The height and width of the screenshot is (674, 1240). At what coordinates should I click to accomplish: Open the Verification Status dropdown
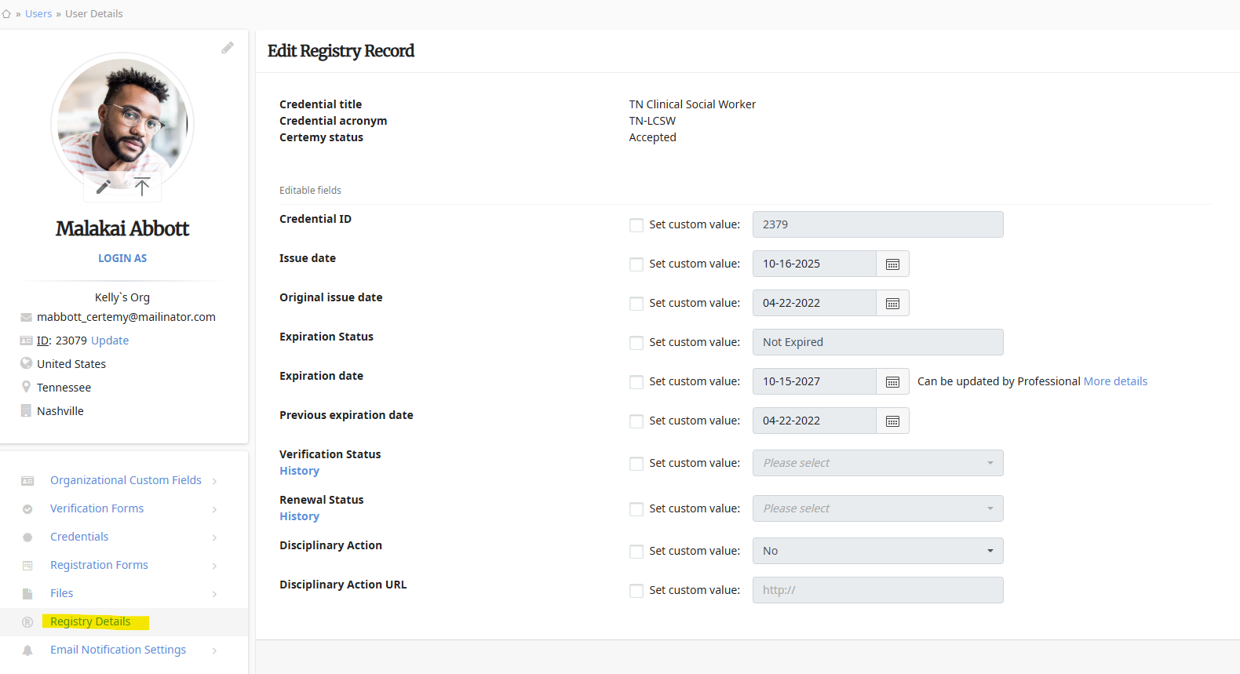click(877, 463)
